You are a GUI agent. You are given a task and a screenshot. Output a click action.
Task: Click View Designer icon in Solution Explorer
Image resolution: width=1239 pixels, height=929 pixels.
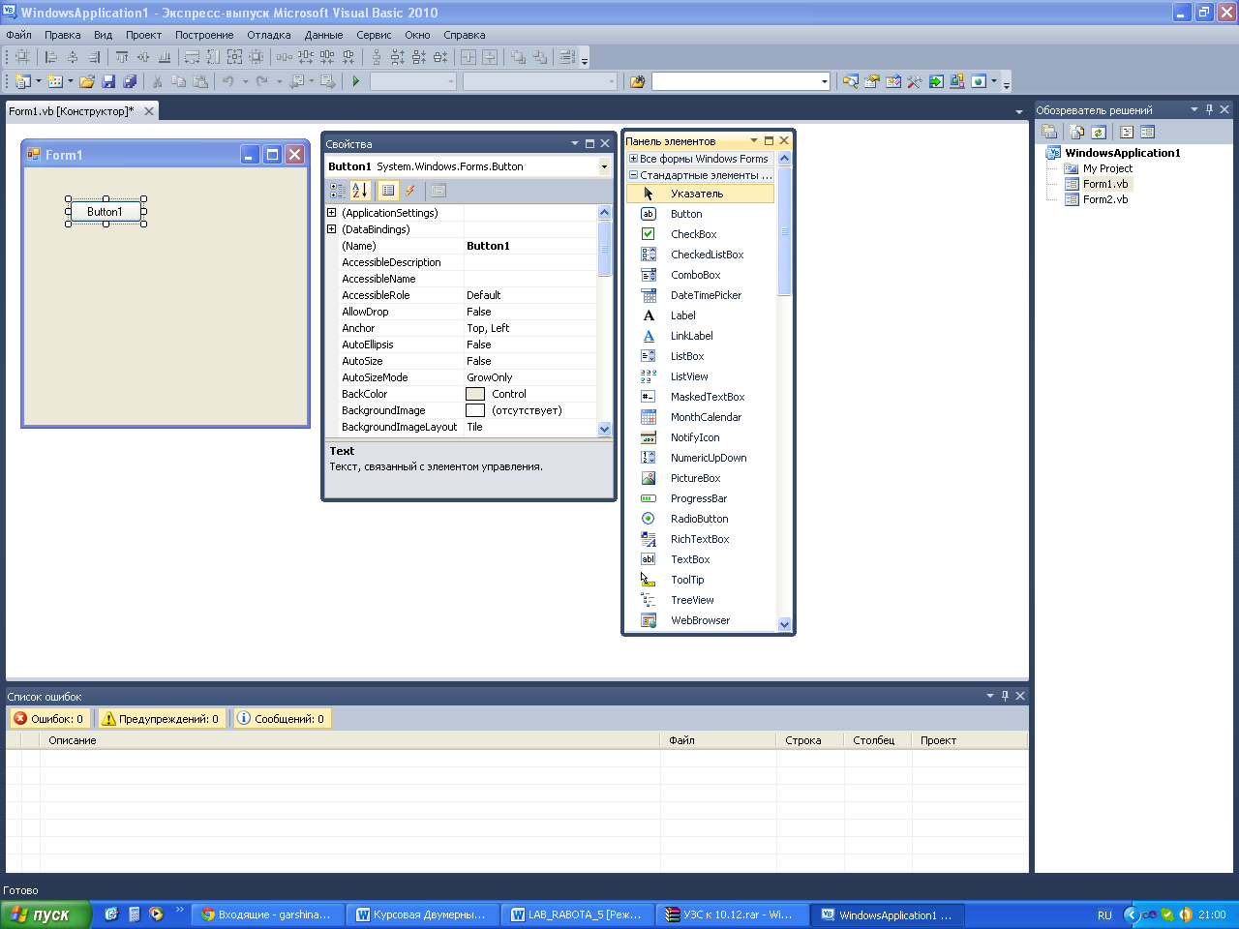pyautogui.click(x=1148, y=132)
